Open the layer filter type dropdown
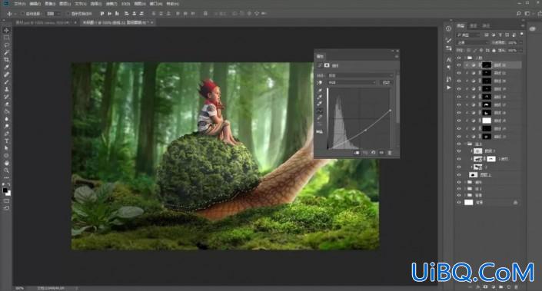The image size is (542, 291). click(x=468, y=35)
